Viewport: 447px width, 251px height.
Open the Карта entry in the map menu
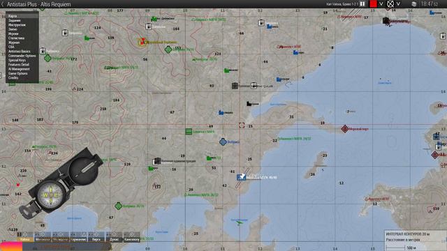pos(22,16)
